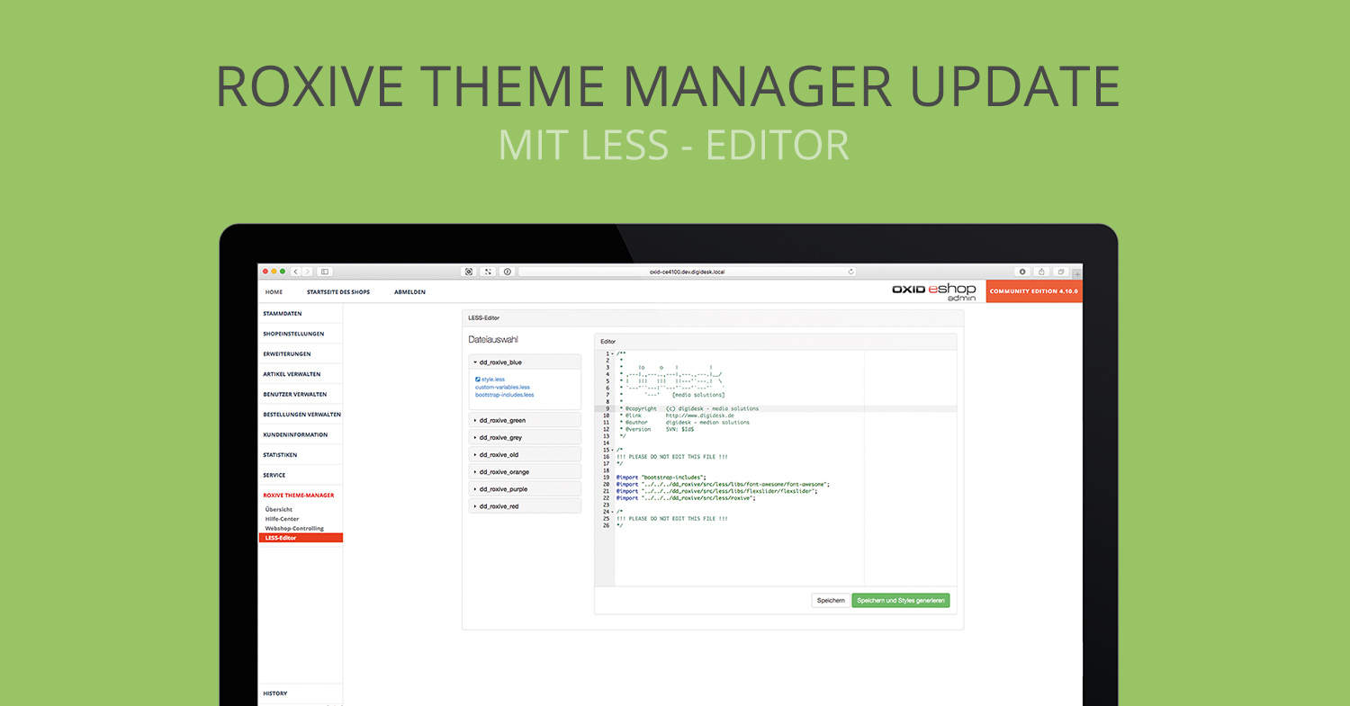Click the @import flexslider line 21
This screenshot has width=1350, height=706.
(x=716, y=491)
